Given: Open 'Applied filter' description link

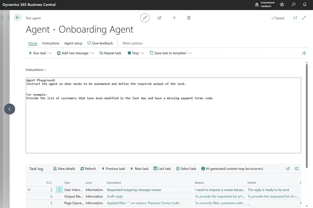Looking at the screenshot, I should (x=144, y=203).
